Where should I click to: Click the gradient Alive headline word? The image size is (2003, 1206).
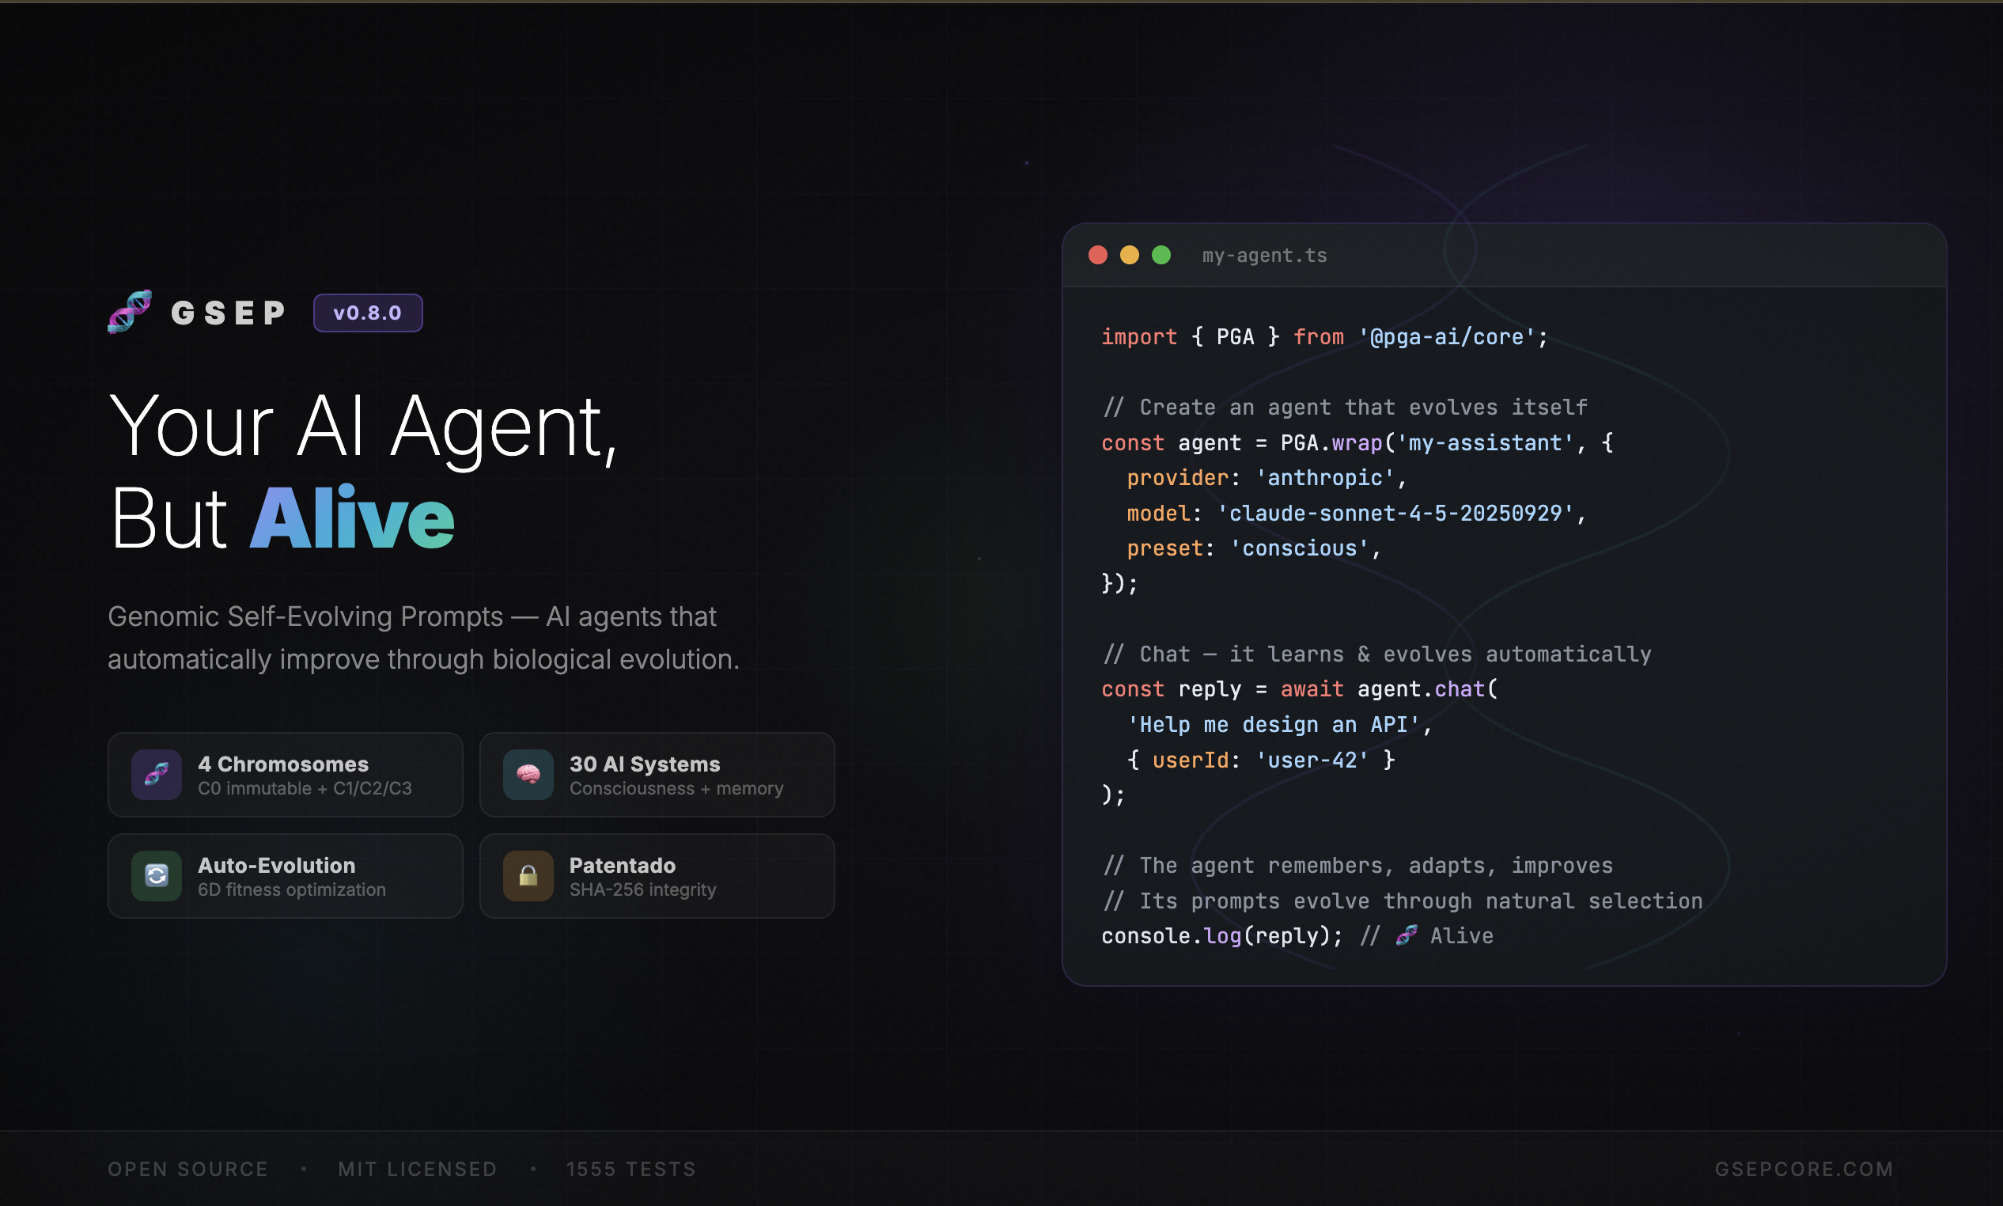pos(351,518)
